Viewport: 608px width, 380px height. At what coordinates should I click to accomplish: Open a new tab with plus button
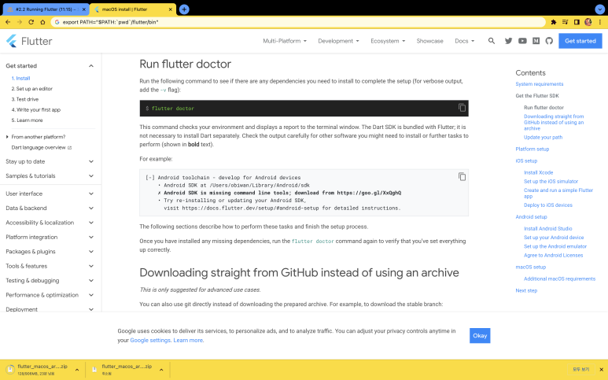184,9
